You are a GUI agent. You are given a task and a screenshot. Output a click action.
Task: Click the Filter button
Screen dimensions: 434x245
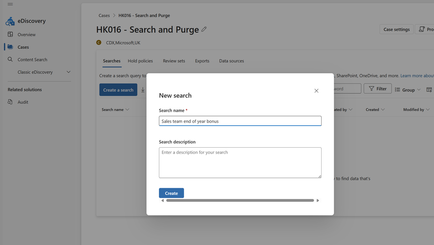pyautogui.click(x=377, y=89)
